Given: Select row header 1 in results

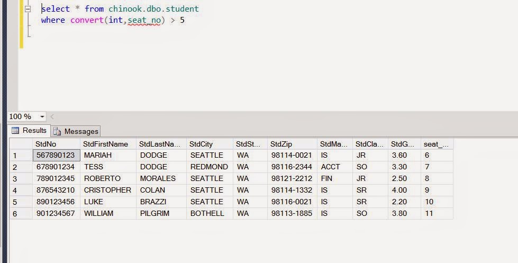Looking at the screenshot, I should [21, 155].
